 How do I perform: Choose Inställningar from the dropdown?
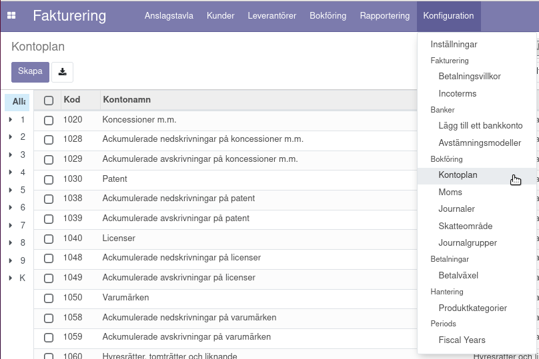(x=454, y=44)
